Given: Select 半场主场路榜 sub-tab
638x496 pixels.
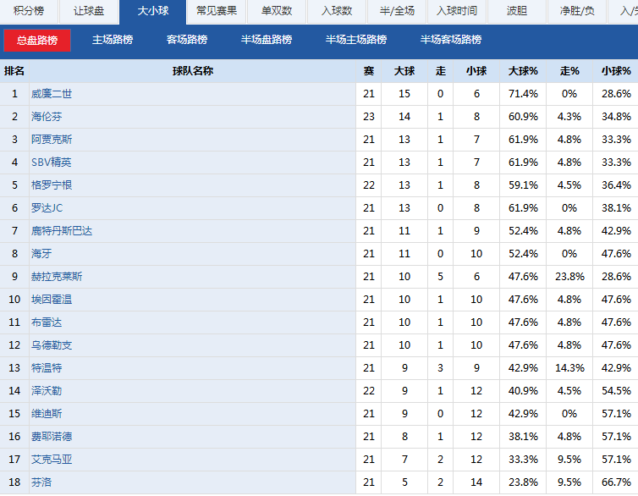Looking at the screenshot, I should click(356, 40).
